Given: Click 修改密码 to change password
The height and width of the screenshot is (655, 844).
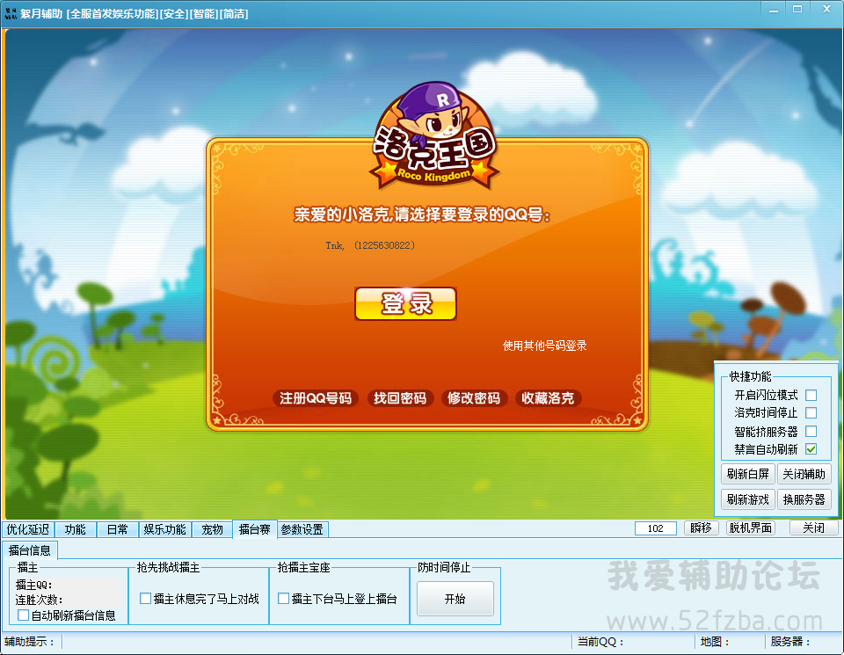Looking at the screenshot, I should (474, 398).
